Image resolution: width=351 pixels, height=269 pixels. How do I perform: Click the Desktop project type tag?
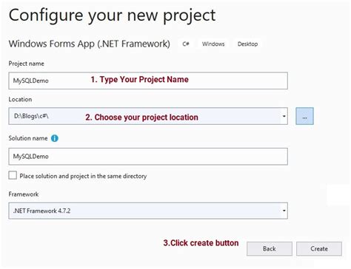click(x=247, y=44)
